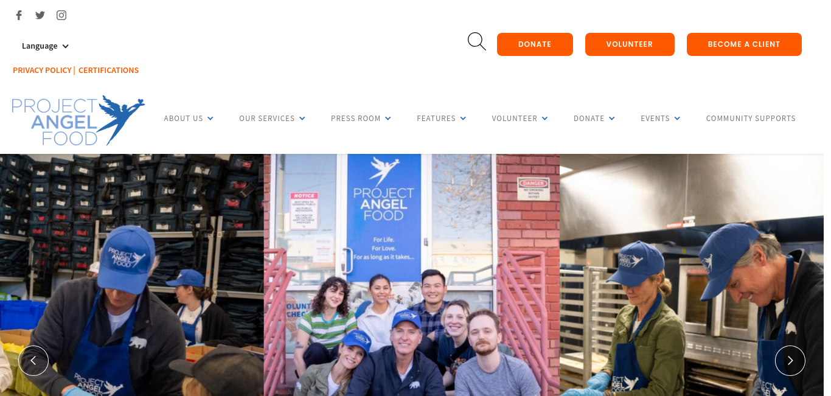This screenshot has width=831, height=396.
Task: Click the Become a Client button
Action: 744,44
